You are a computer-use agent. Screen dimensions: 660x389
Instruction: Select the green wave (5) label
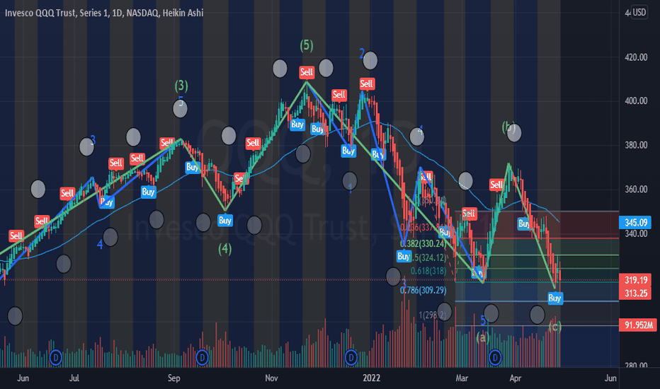[x=307, y=45]
